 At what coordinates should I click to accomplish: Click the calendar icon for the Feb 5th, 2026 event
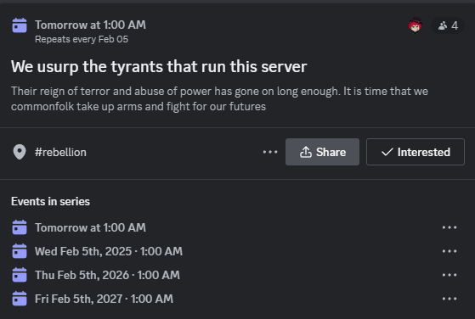pyautogui.click(x=20, y=275)
